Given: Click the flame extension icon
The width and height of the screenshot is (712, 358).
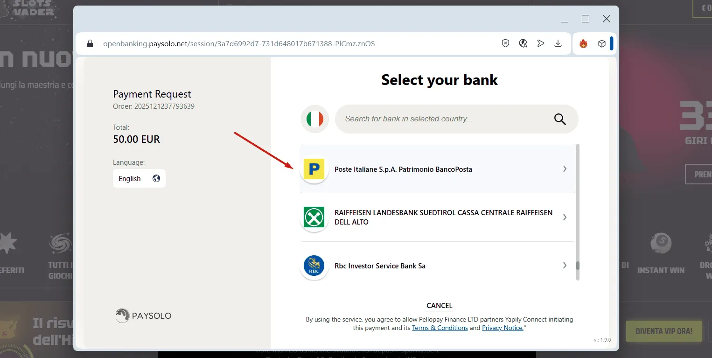Looking at the screenshot, I should click(x=583, y=43).
